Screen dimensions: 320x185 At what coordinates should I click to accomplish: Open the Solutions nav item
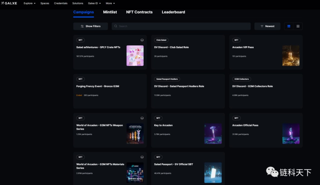(x=77, y=3)
